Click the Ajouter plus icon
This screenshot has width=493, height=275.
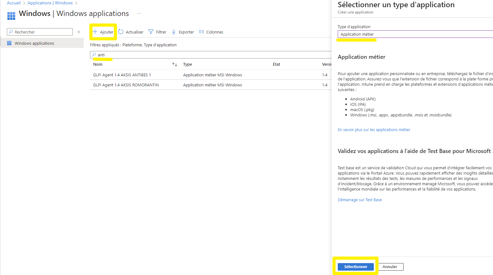(95, 32)
